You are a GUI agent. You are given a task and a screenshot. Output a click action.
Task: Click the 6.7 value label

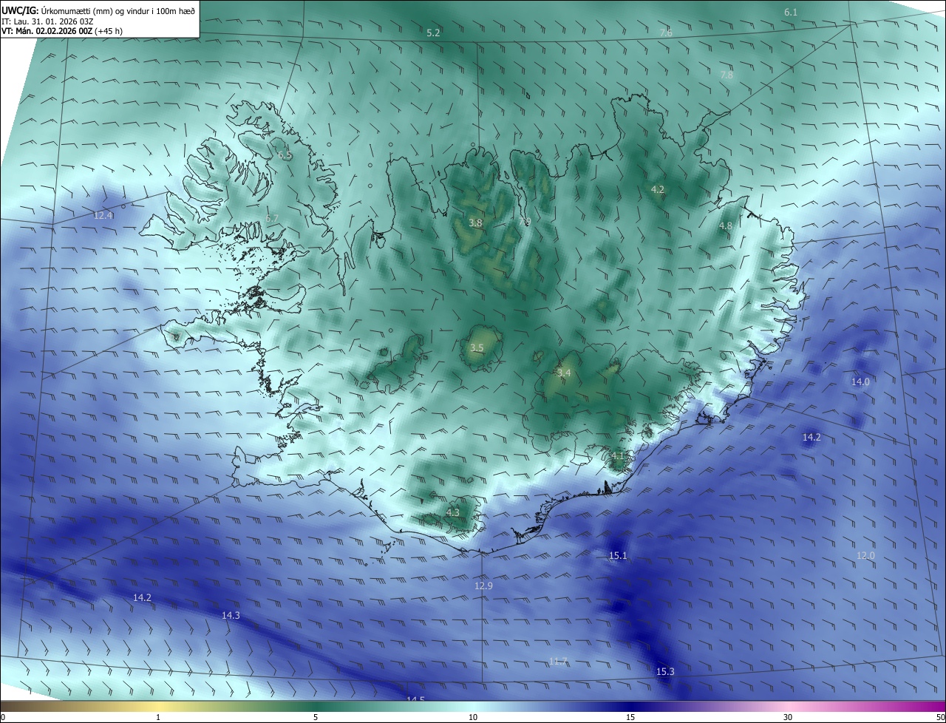[x=271, y=218]
